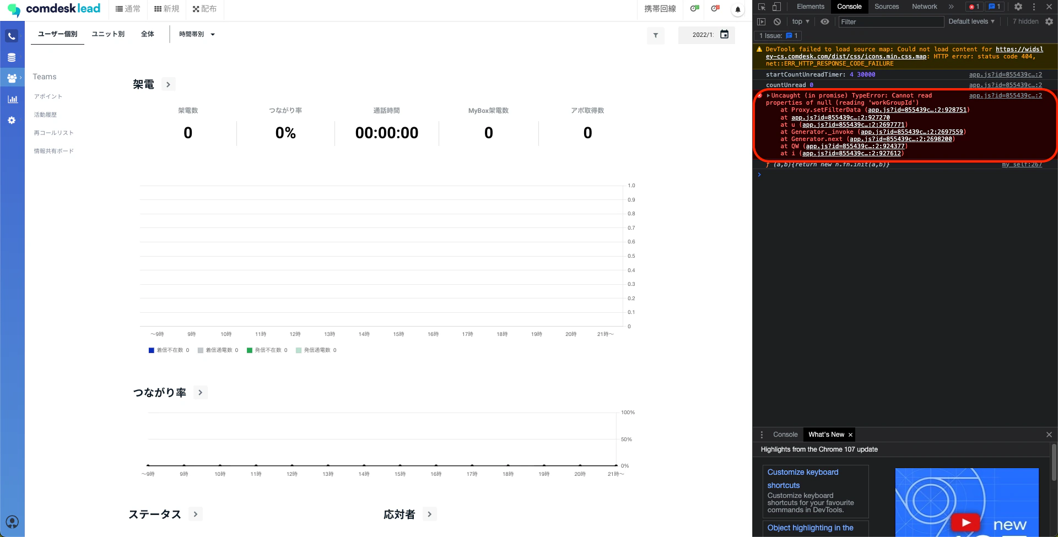Open DevTools settings gear
Screen dimensions: 1058x537
coord(1018,7)
